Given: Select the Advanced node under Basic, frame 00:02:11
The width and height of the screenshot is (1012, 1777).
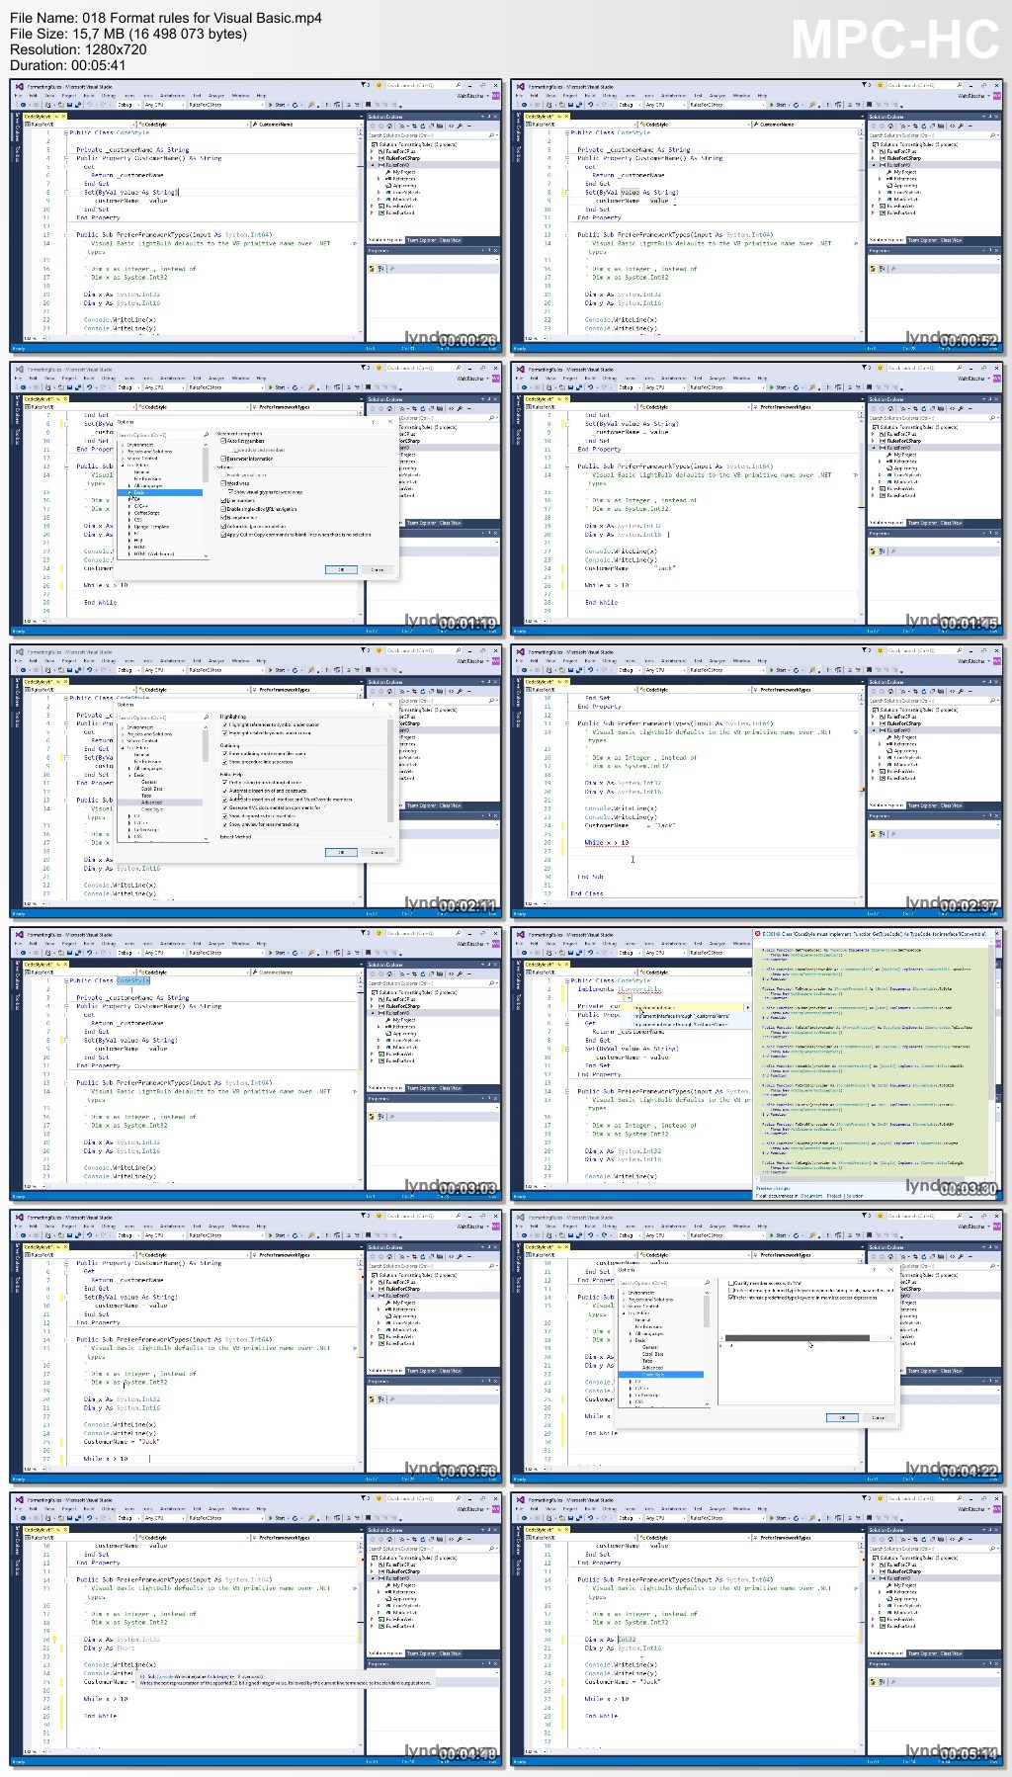Looking at the screenshot, I should click(x=159, y=803).
